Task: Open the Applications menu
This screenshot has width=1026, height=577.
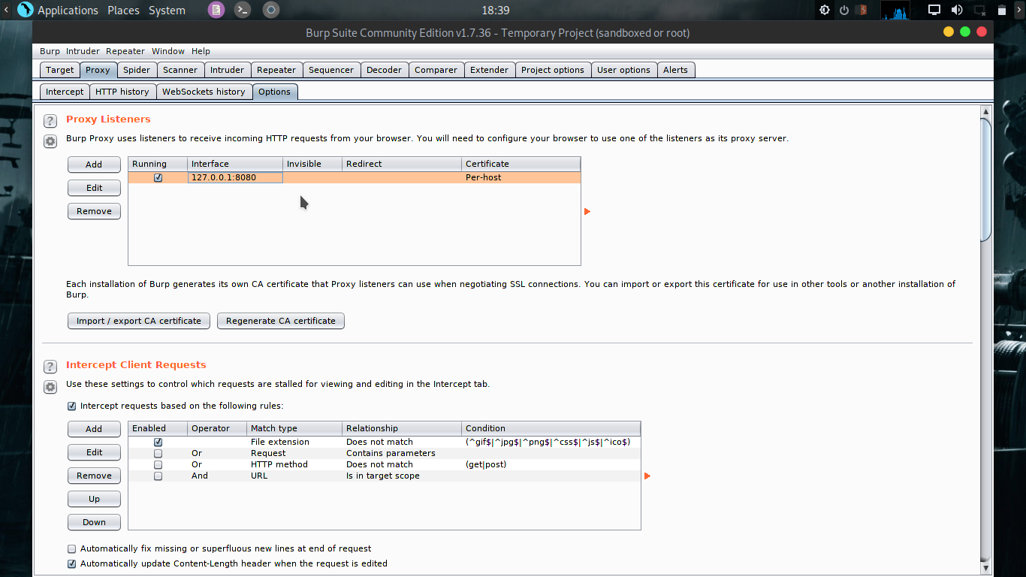Action: 68,11
